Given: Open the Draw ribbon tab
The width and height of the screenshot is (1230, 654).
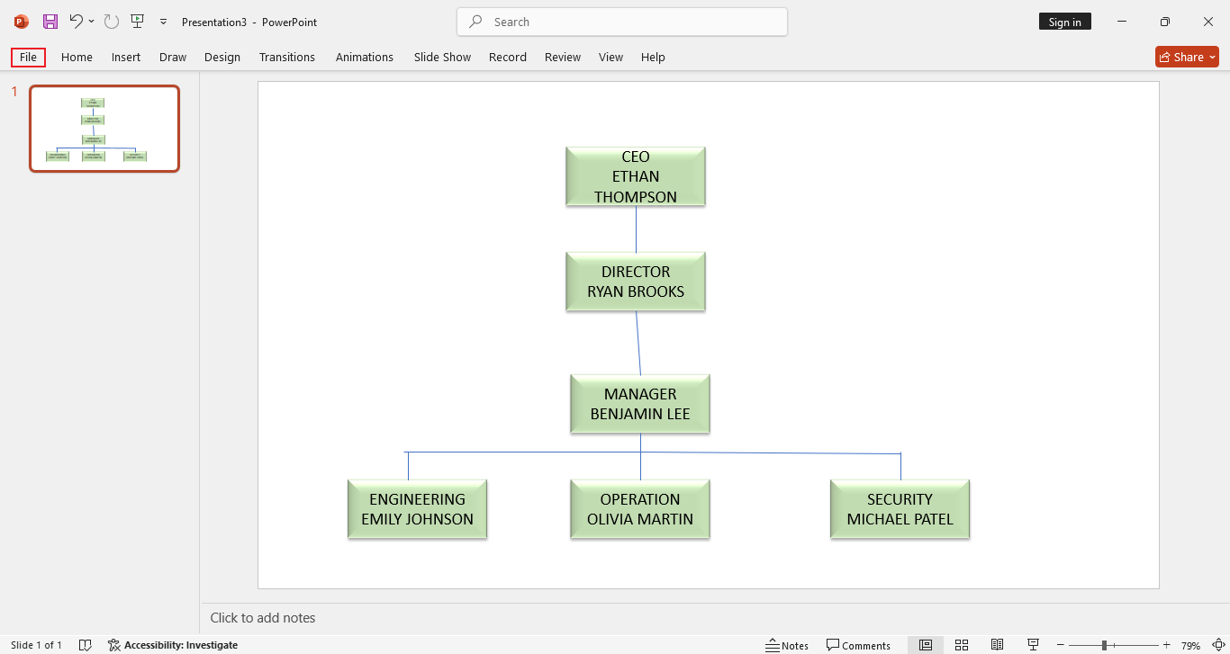Looking at the screenshot, I should [173, 57].
